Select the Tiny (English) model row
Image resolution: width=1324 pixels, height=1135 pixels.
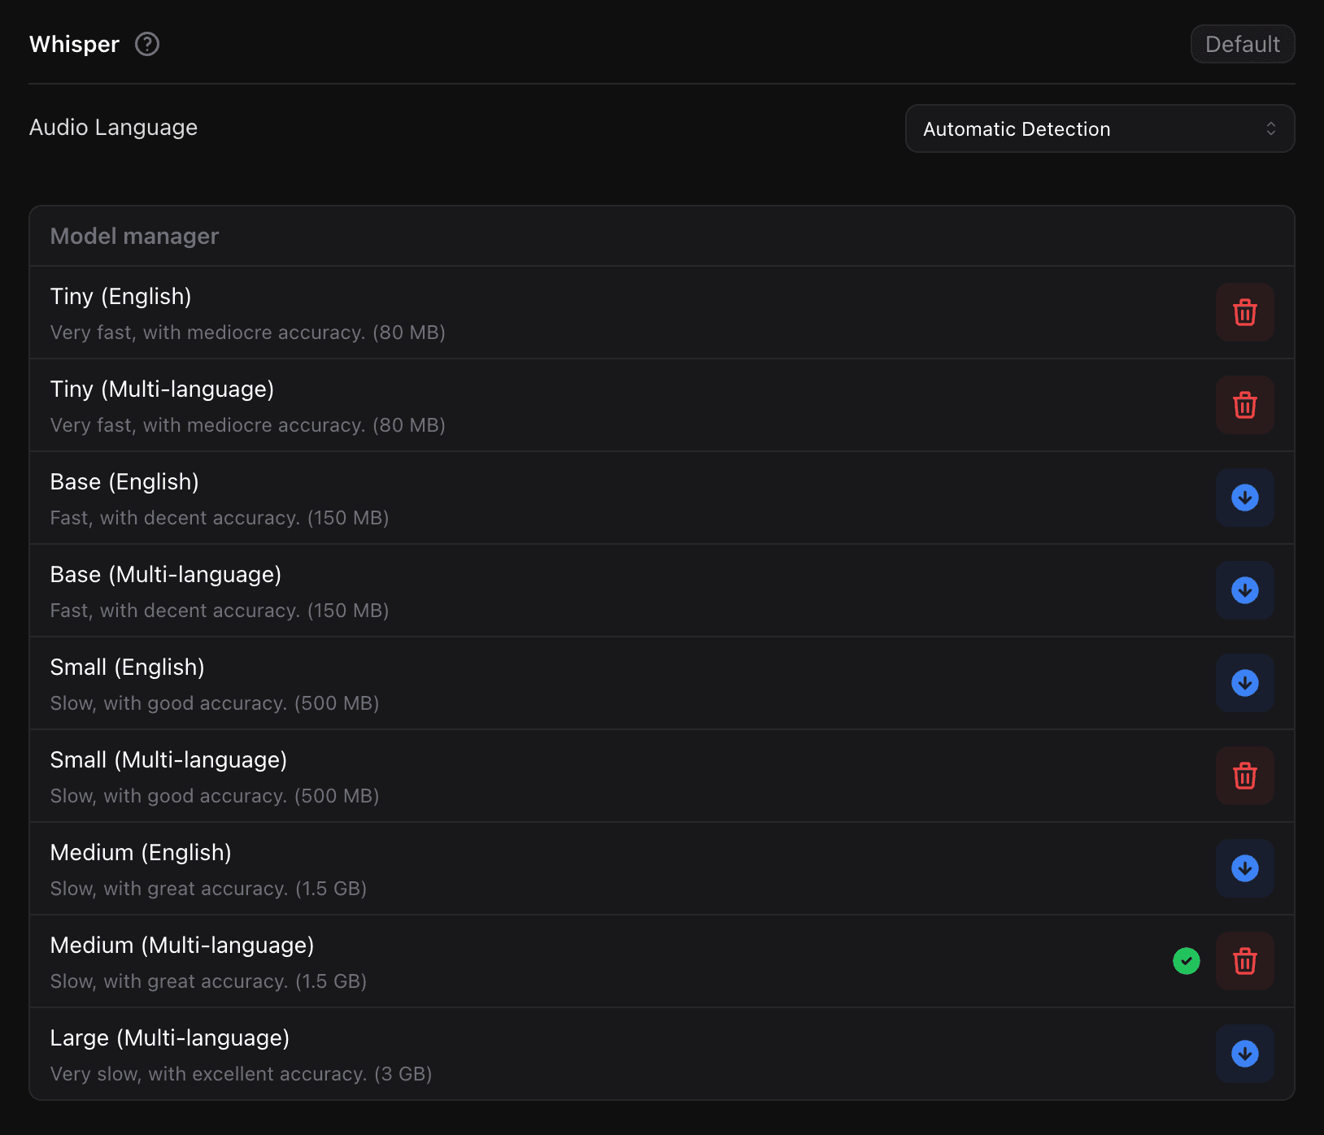pos(569,313)
